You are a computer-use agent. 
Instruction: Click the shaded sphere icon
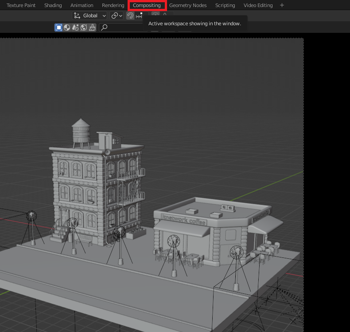tap(67, 28)
